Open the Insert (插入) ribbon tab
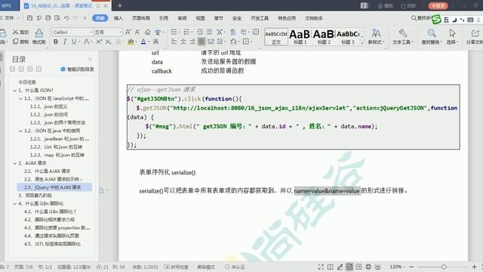The width and height of the screenshot is (483, 272). click(118, 18)
